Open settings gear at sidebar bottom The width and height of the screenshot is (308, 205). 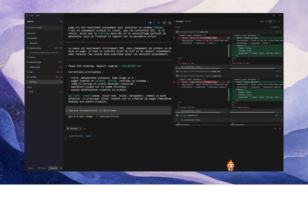61,168
